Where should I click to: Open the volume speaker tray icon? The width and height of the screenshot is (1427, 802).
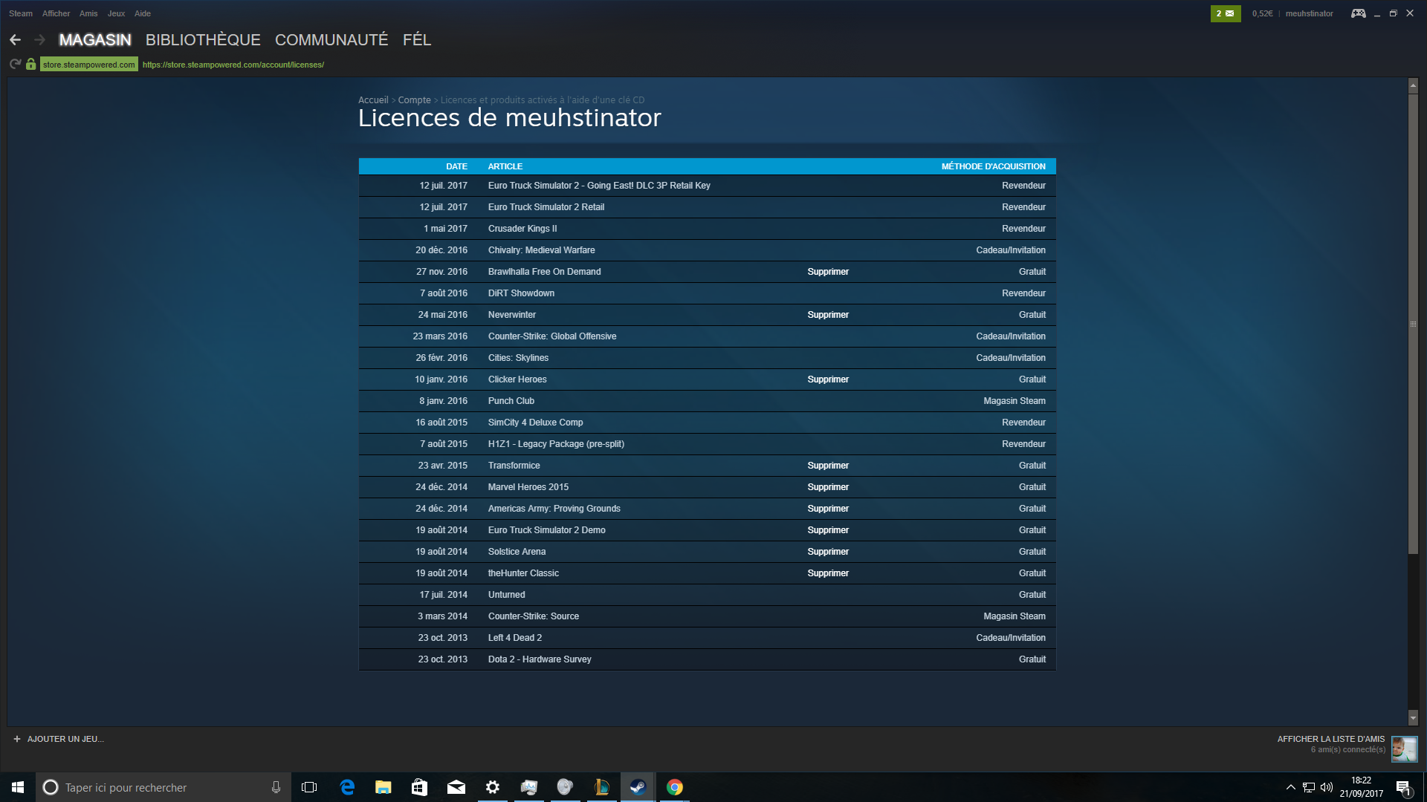[1327, 787]
